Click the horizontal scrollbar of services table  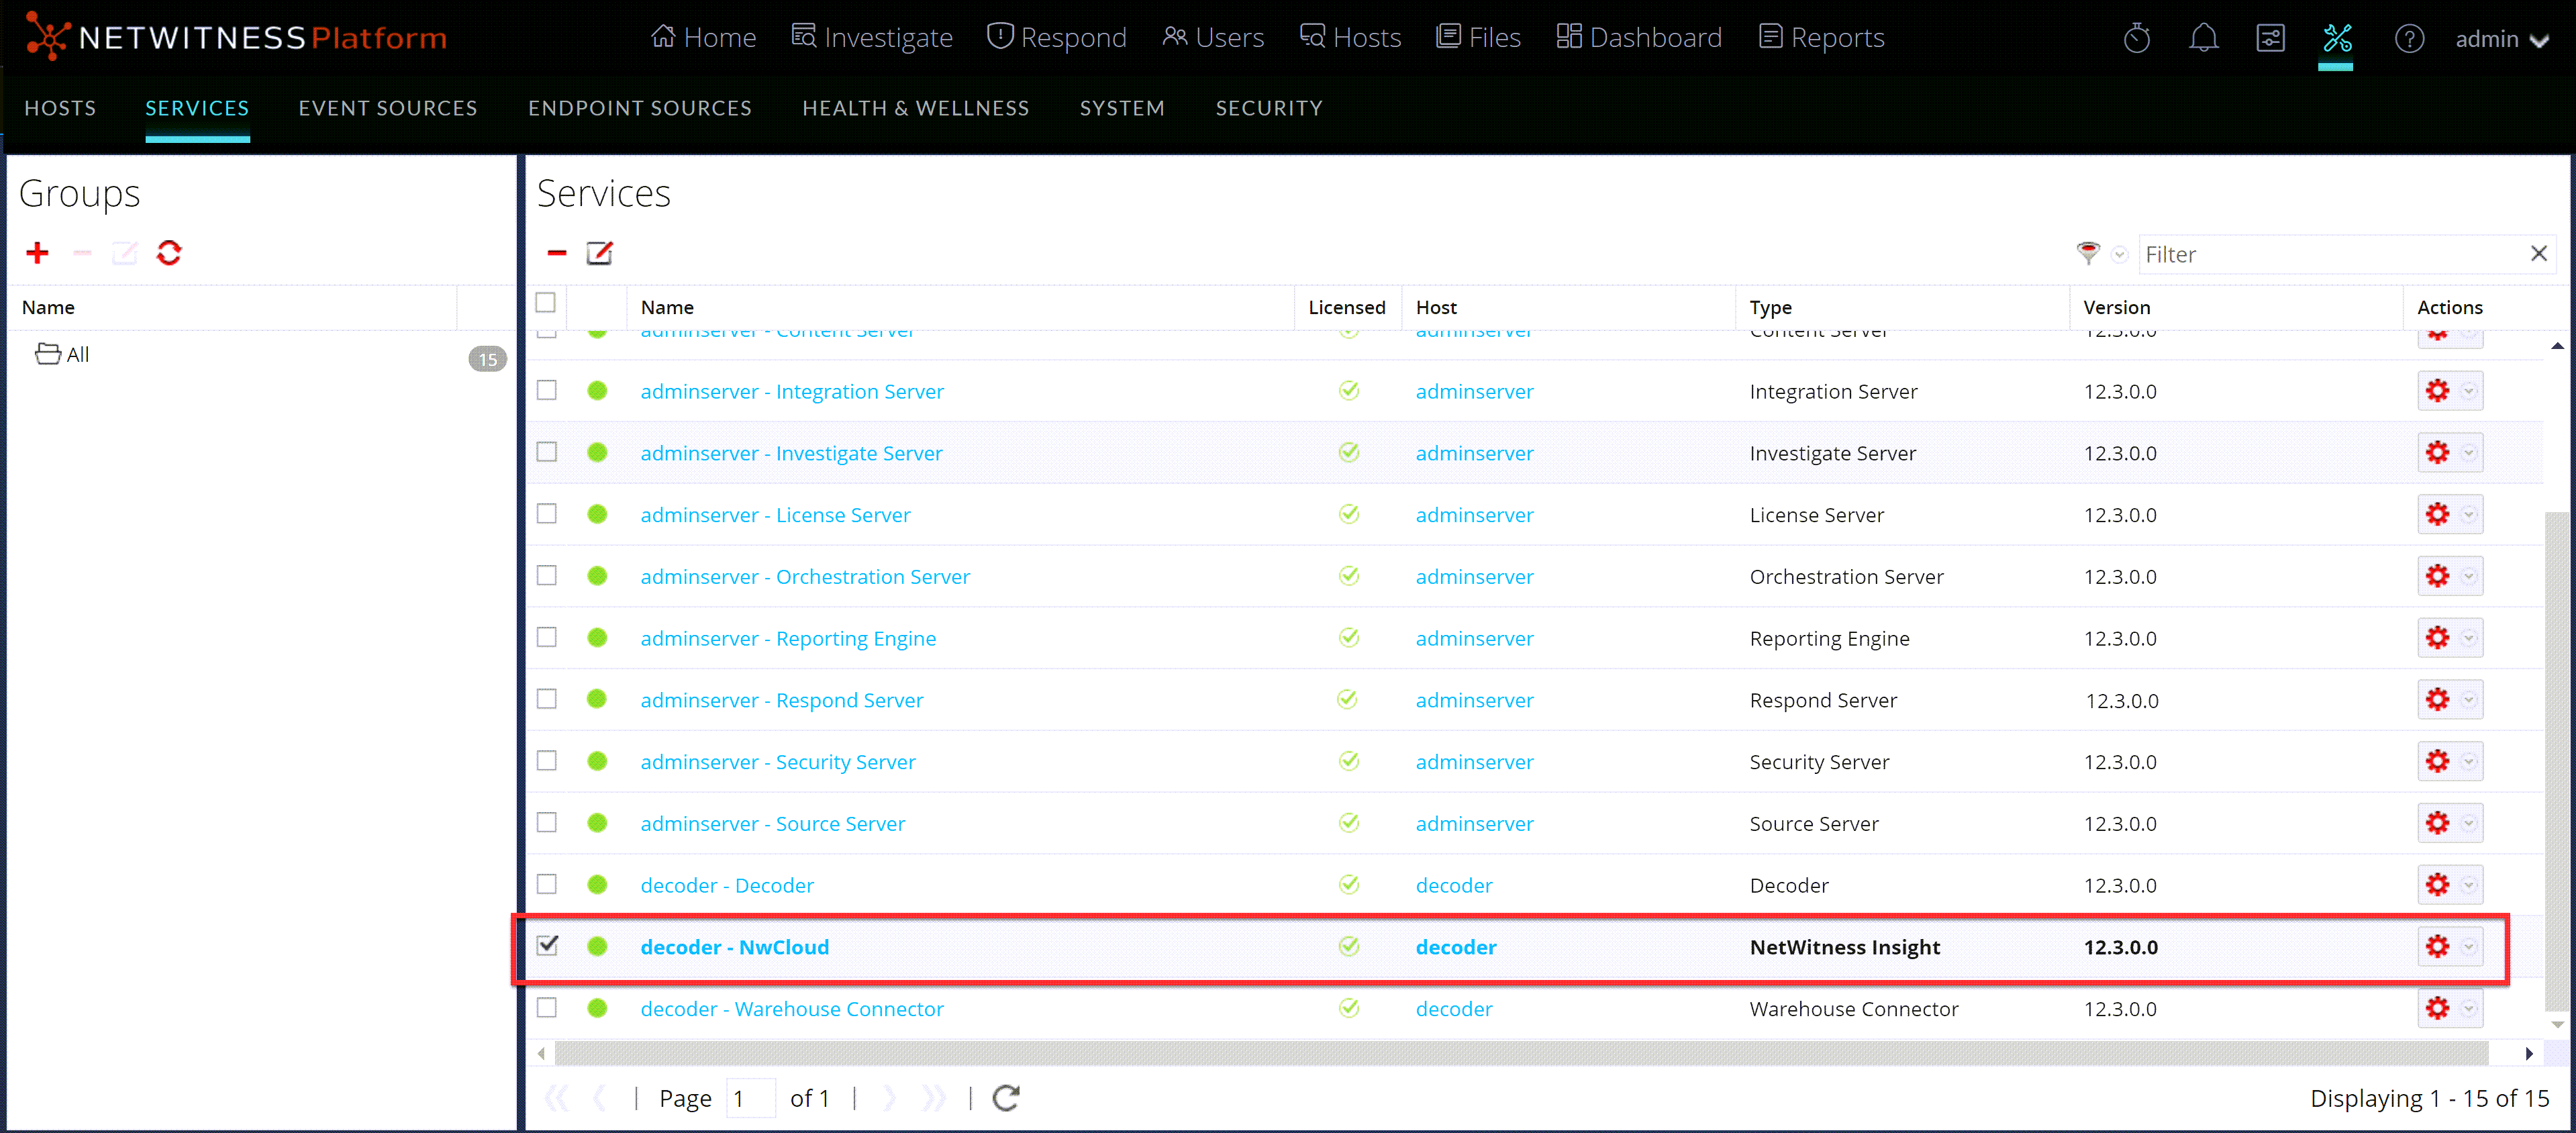[1521, 1052]
